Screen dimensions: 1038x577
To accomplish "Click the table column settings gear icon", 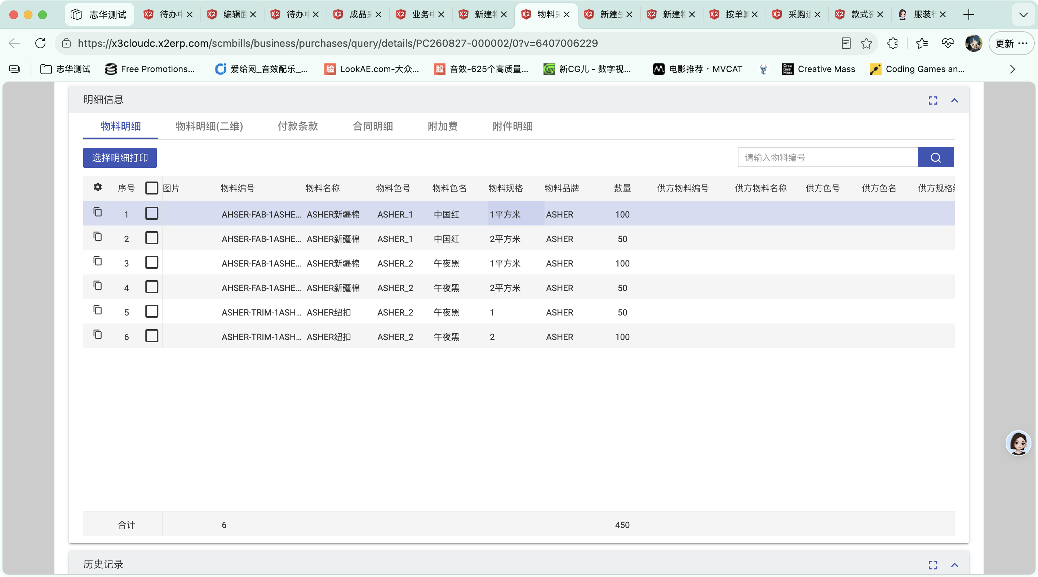I will 98,187.
